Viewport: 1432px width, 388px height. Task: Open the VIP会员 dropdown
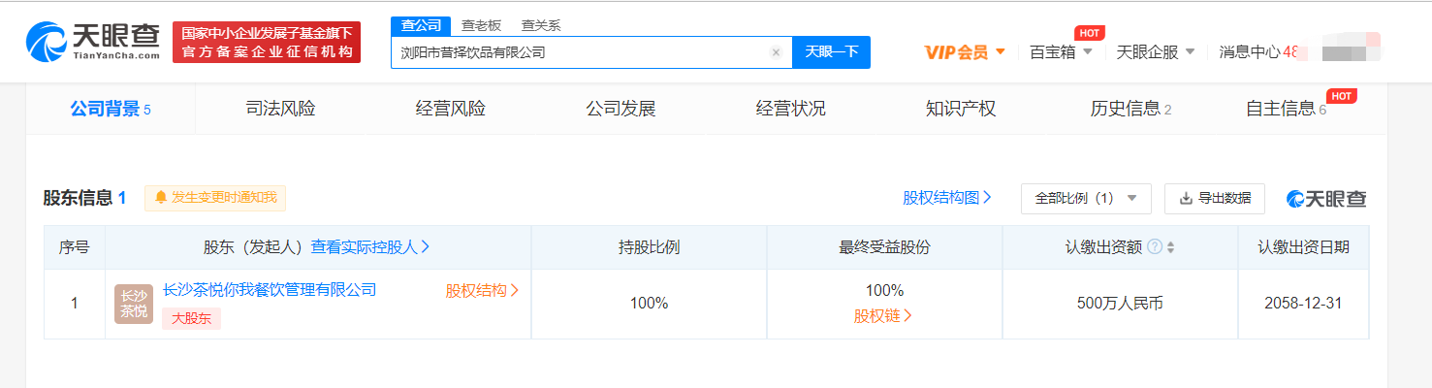point(965,52)
